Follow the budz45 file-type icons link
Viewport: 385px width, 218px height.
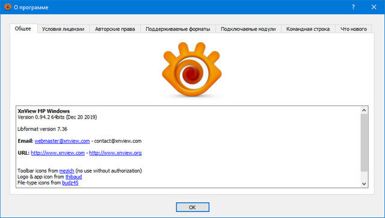click(70, 182)
